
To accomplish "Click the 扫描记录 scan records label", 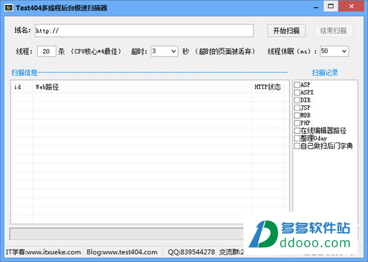I will [x=325, y=73].
